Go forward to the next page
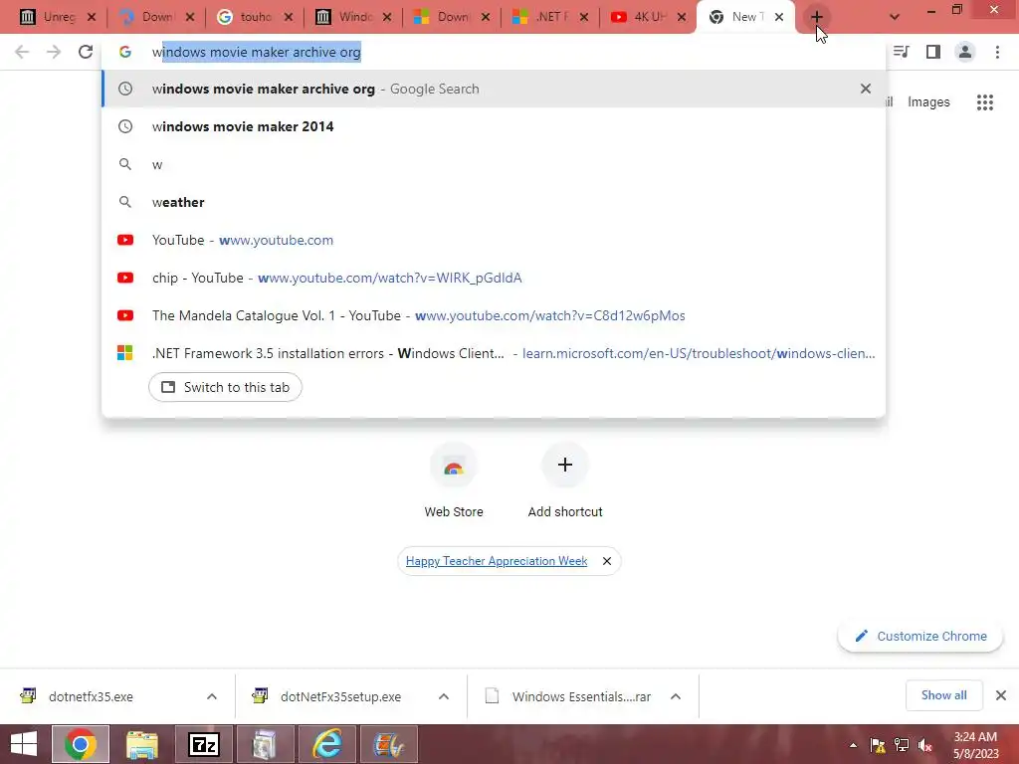Screen dimensions: 1019x764 click(x=54, y=52)
